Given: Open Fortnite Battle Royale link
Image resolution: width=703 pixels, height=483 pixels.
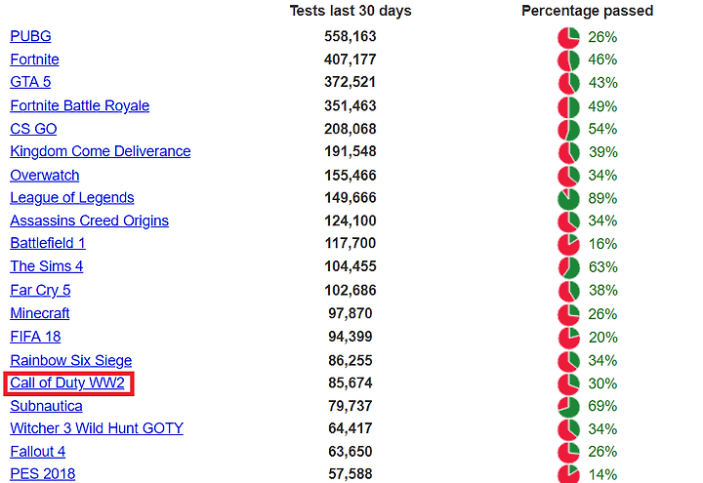Looking at the screenshot, I should [x=80, y=105].
